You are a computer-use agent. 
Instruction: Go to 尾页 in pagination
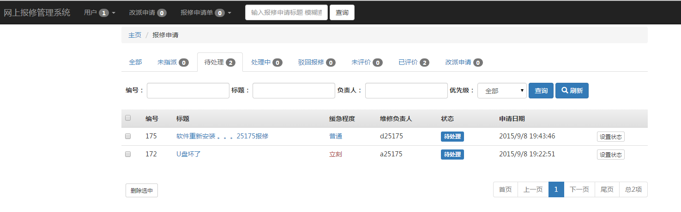coord(607,189)
